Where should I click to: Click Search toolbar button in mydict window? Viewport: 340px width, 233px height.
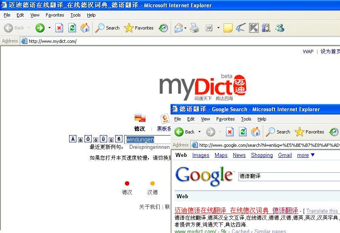point(108,28)
